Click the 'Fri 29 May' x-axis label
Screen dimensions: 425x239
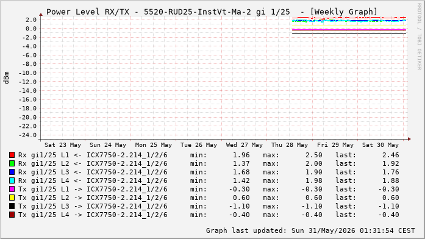coord(335,145)
